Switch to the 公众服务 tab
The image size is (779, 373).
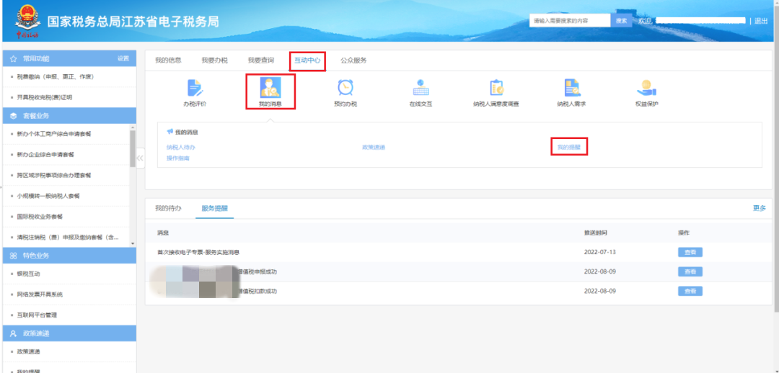[x=353, y=60]
